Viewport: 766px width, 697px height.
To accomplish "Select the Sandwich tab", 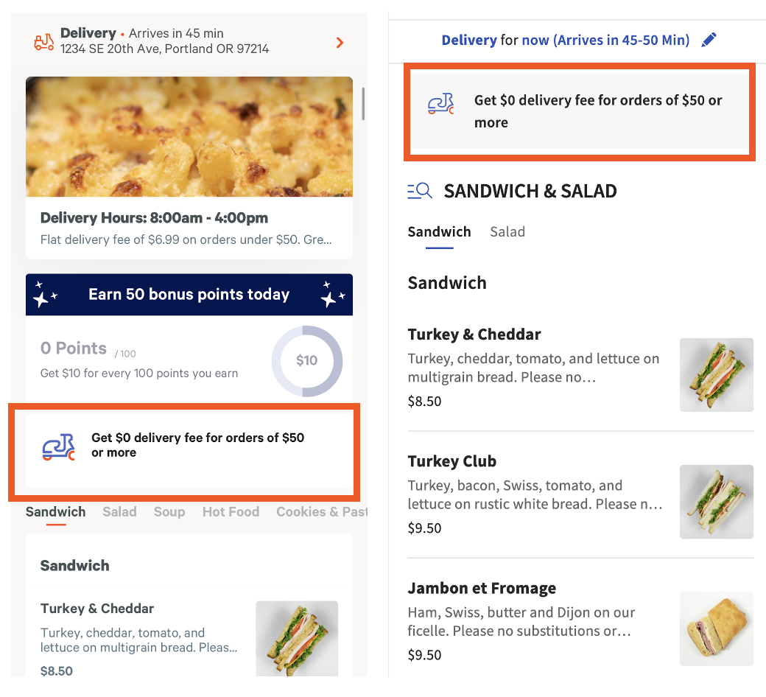I will (55, 511).
